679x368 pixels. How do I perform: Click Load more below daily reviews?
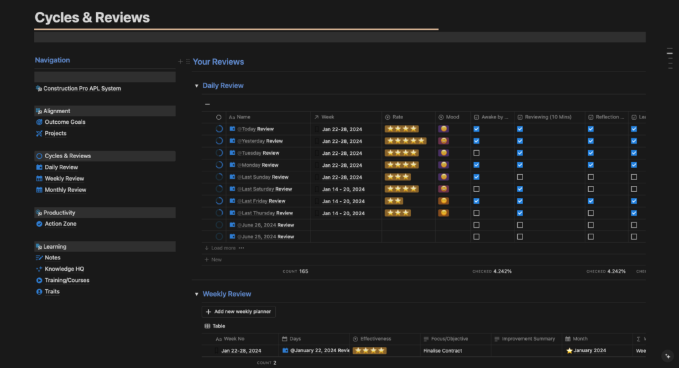(223, 248)
